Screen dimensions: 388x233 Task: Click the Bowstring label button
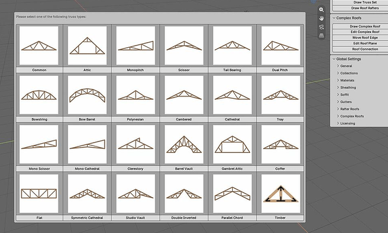pos(39,120)
